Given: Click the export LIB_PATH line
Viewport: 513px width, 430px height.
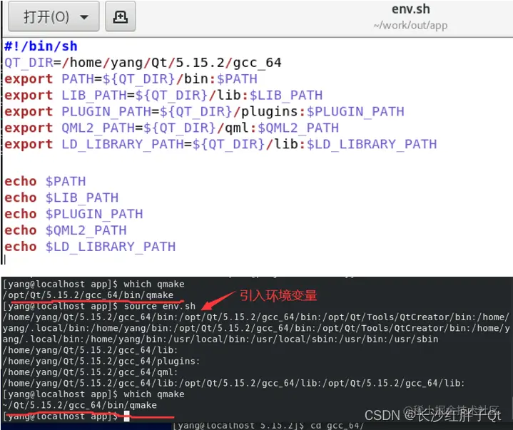Looking at the screenshot, I should [x=163, y=95].
